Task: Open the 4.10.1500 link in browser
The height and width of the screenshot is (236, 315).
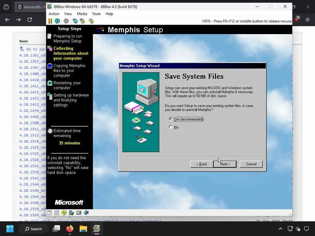Action: (33, 123)
